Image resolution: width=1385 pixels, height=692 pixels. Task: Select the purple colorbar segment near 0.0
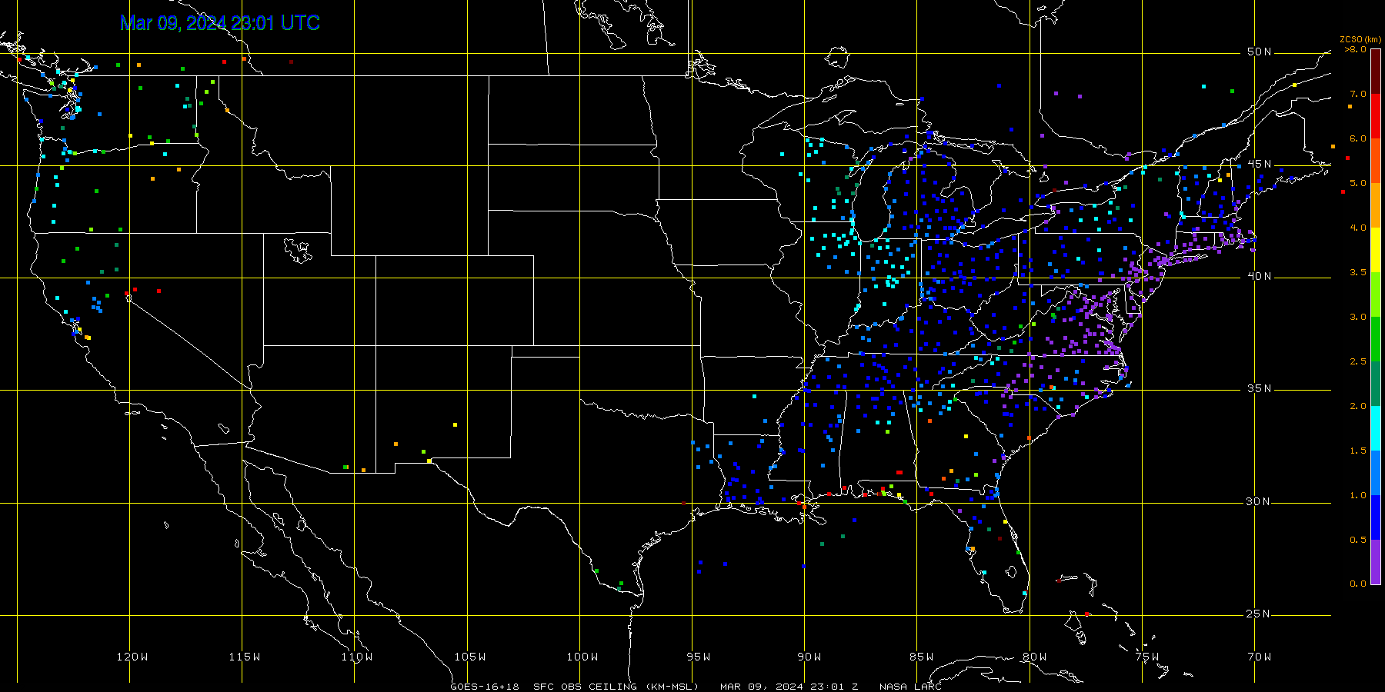coord(1376,562)
